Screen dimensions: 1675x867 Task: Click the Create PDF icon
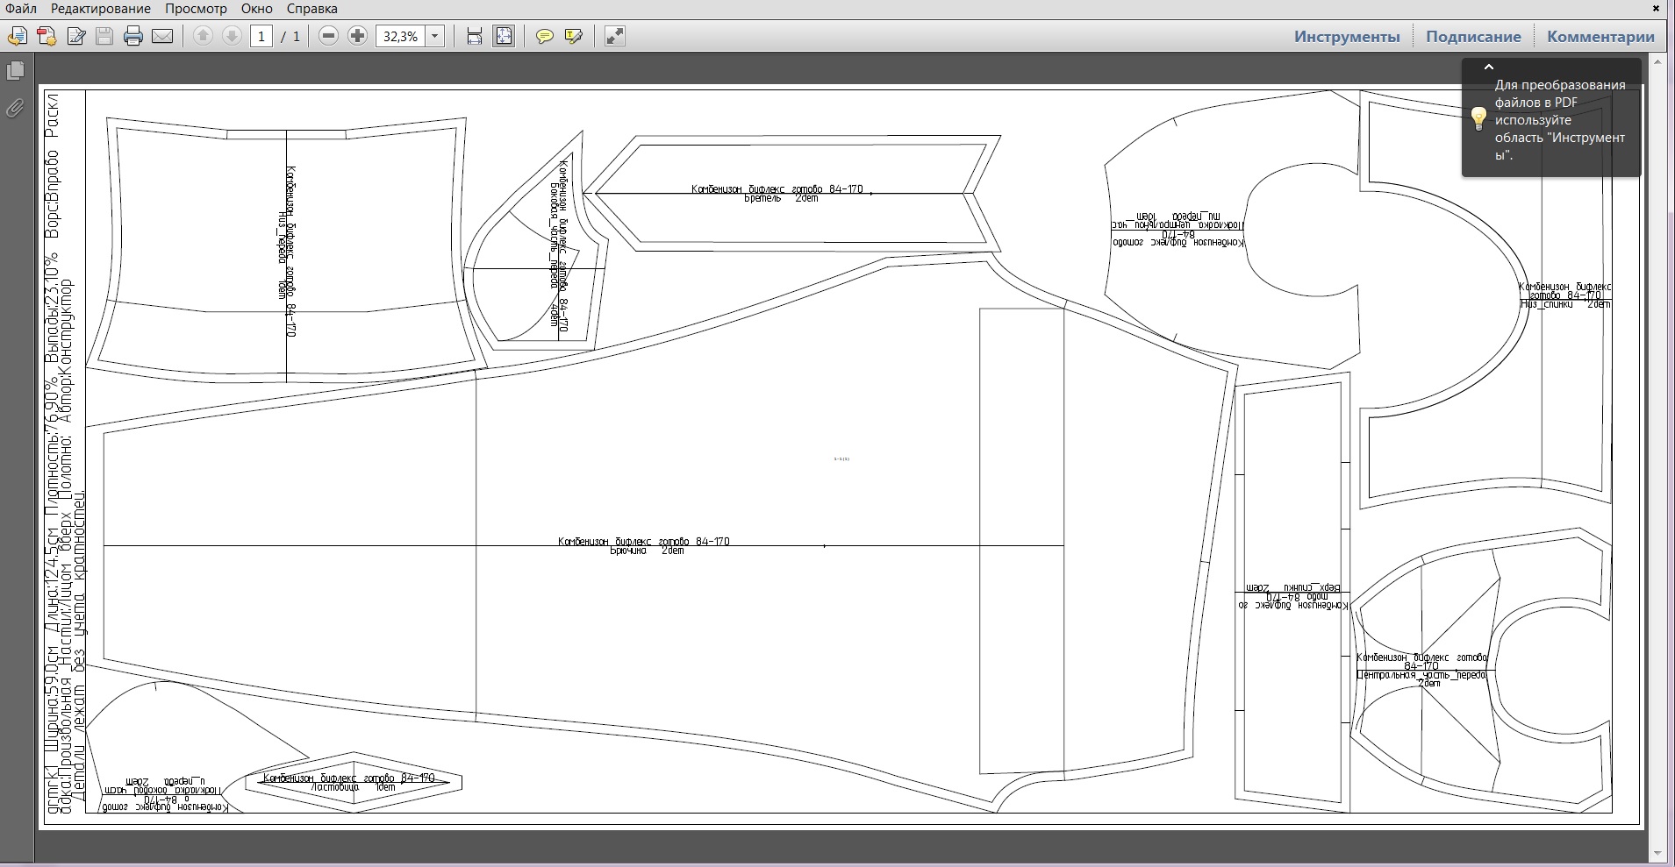click(47, 36)
